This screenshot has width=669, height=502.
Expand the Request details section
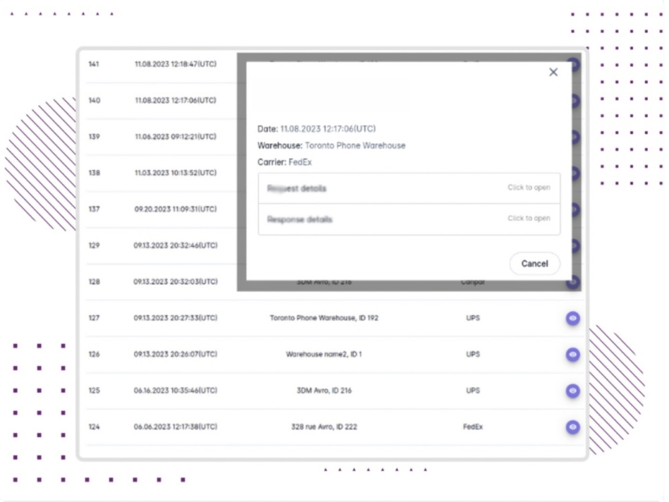click(x=409, y=188)
